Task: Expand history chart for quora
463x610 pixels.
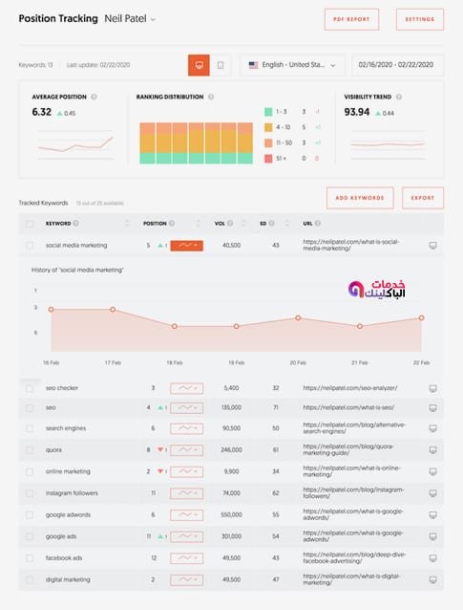Action: (186, 450)
